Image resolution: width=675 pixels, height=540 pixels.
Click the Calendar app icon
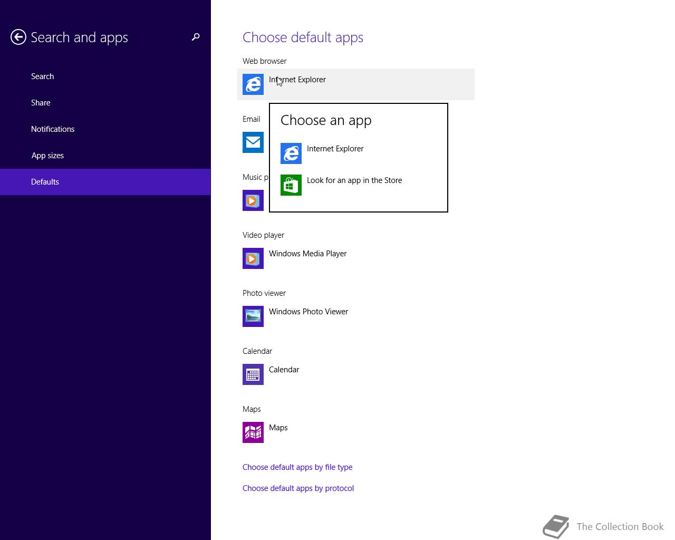[253, 374]
